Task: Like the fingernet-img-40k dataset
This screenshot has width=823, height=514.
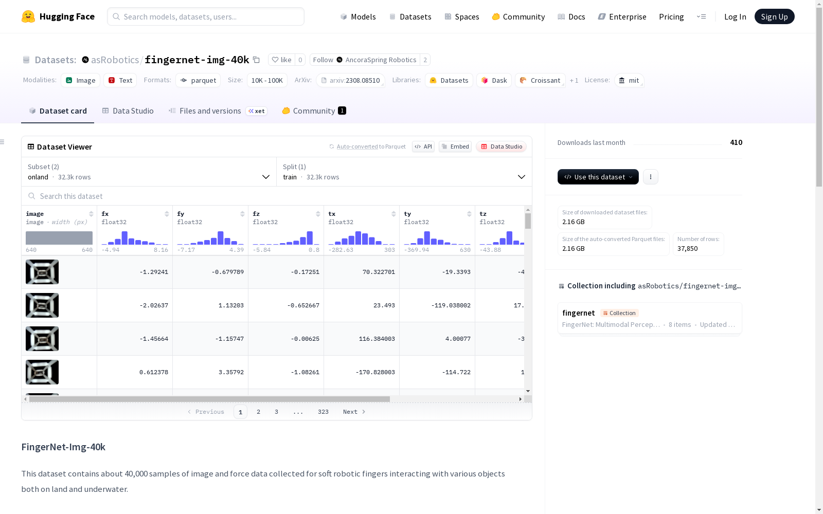Action: point(281,60)
